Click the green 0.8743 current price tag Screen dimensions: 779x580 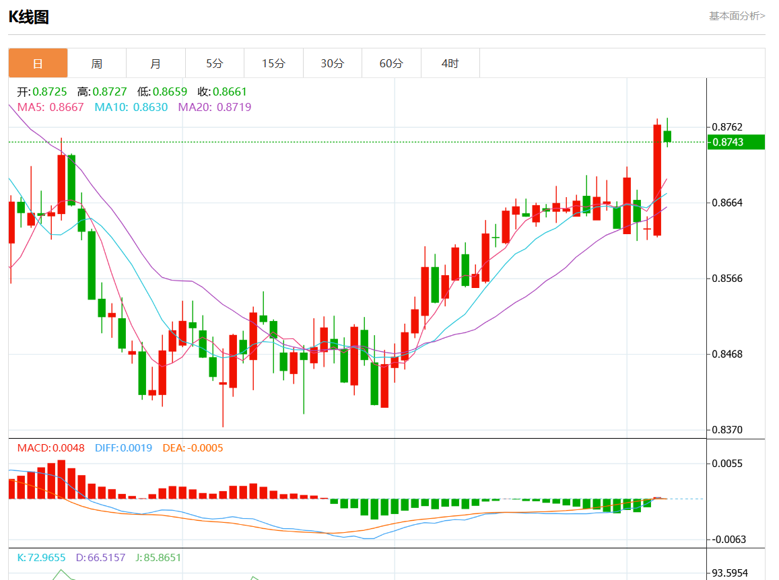coord(735,142)
